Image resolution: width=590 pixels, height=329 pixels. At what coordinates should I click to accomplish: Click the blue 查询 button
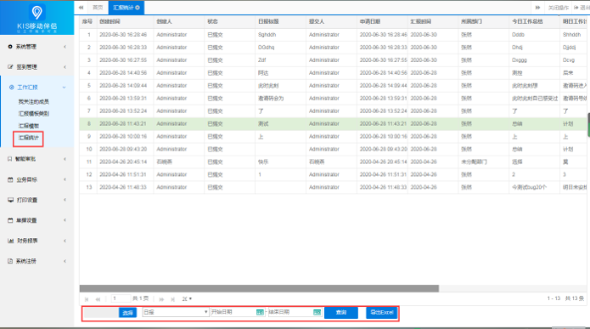341,312
